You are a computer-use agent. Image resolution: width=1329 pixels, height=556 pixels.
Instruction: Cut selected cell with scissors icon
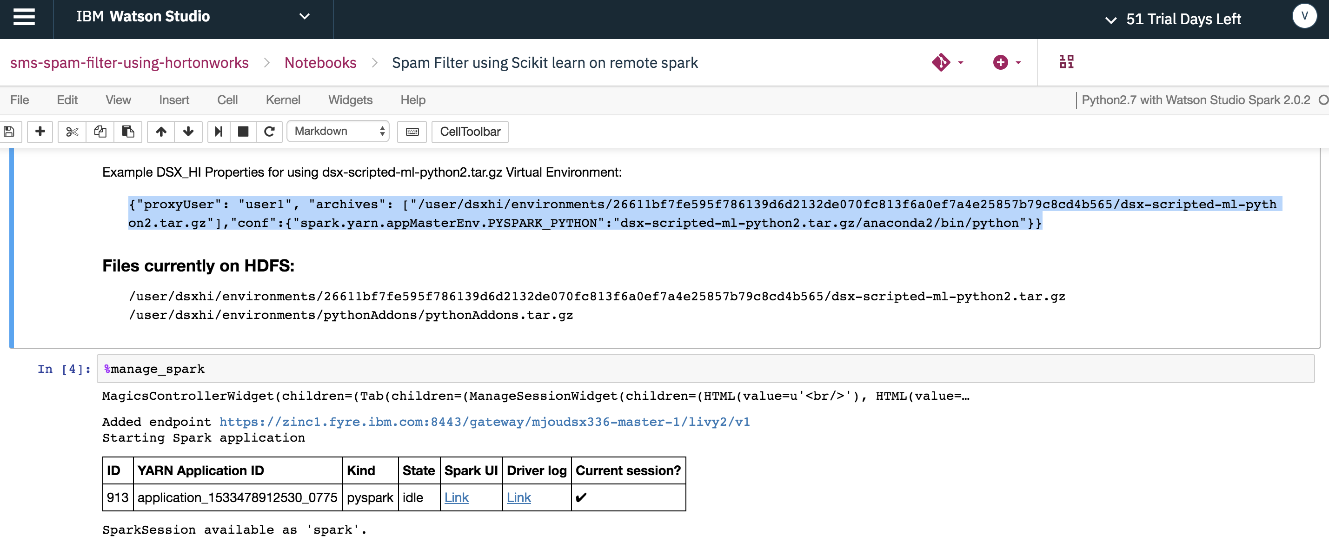click(72, 132)
